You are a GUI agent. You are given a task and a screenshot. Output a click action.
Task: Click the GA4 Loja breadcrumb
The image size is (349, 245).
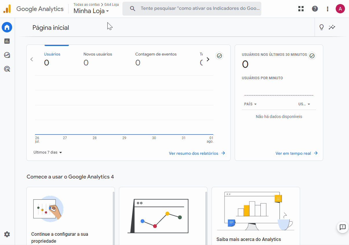pos(111,5)
